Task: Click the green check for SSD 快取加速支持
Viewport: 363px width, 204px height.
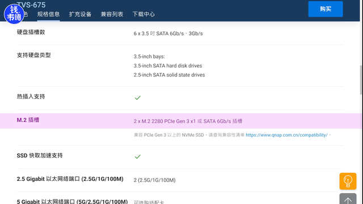Action: click(x=137, y=157)
